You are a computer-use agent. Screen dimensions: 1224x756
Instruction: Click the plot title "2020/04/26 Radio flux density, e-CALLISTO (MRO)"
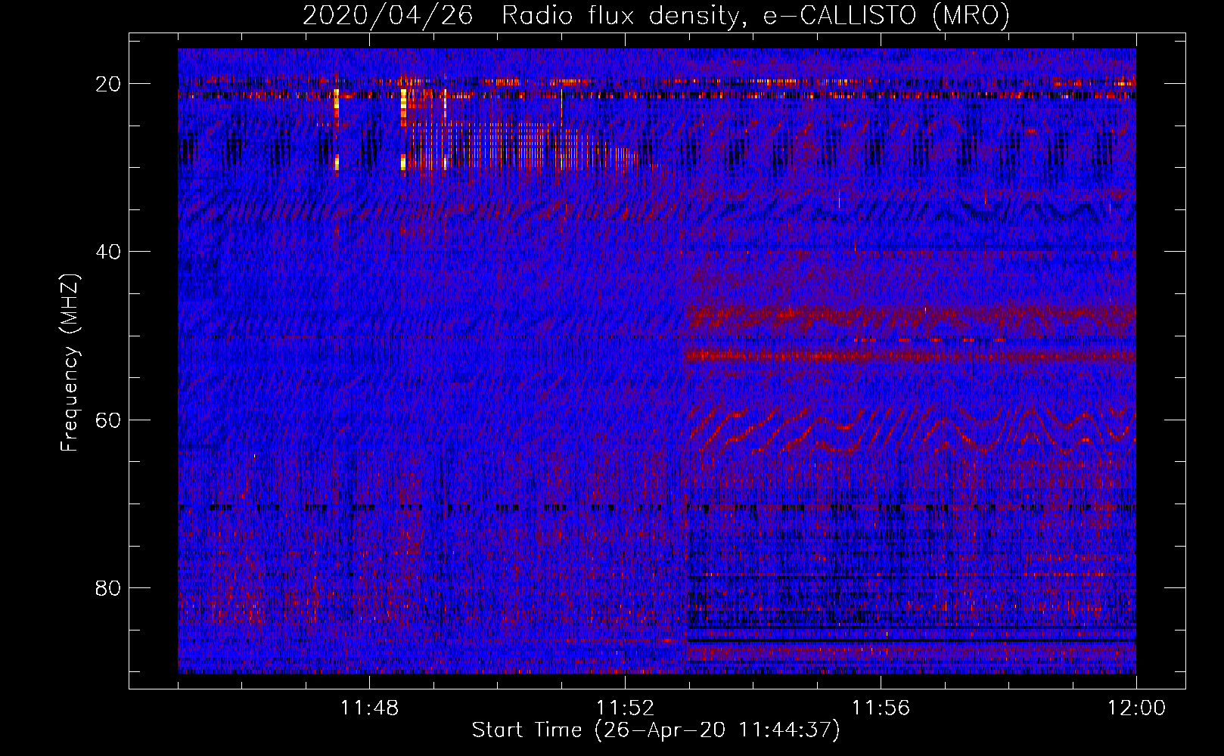[x=656, y=15]
